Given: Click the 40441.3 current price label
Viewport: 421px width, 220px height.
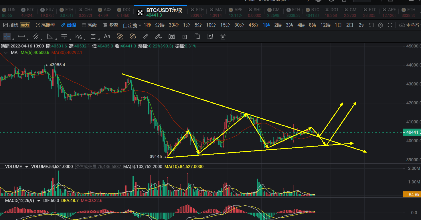Looking at the screenshot, I should [x=412, y=132].
